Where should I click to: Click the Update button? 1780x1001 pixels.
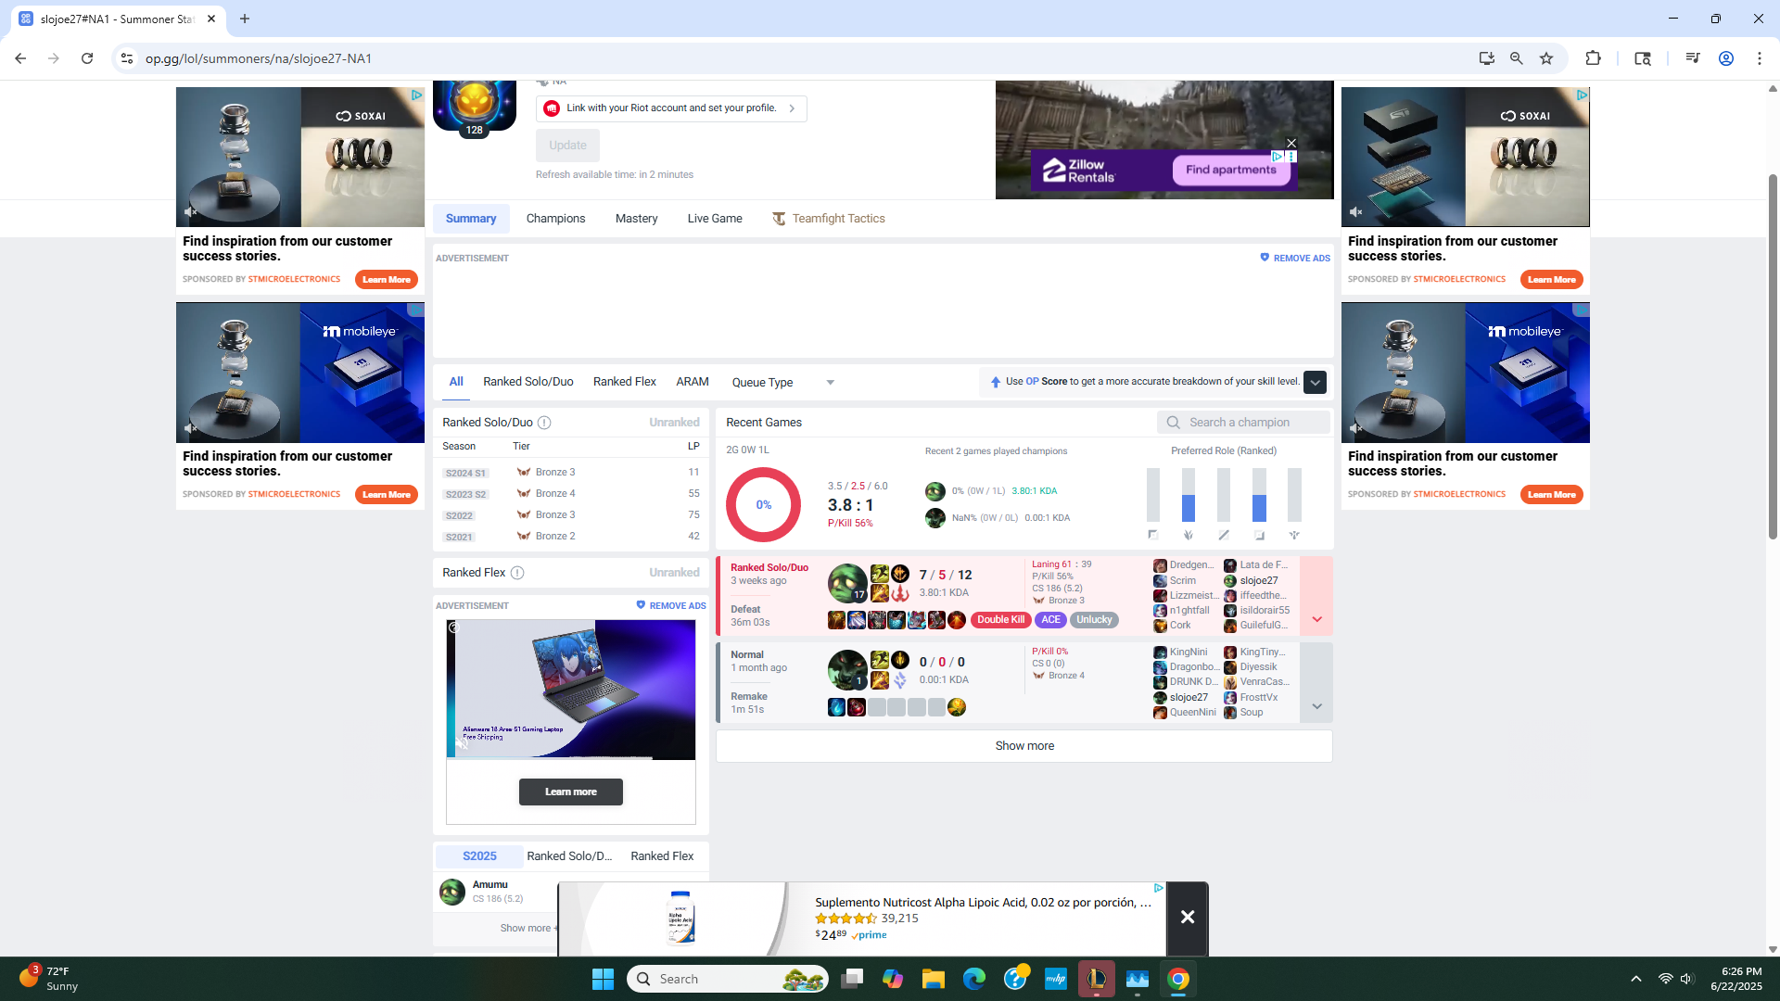tap(567, 146)
